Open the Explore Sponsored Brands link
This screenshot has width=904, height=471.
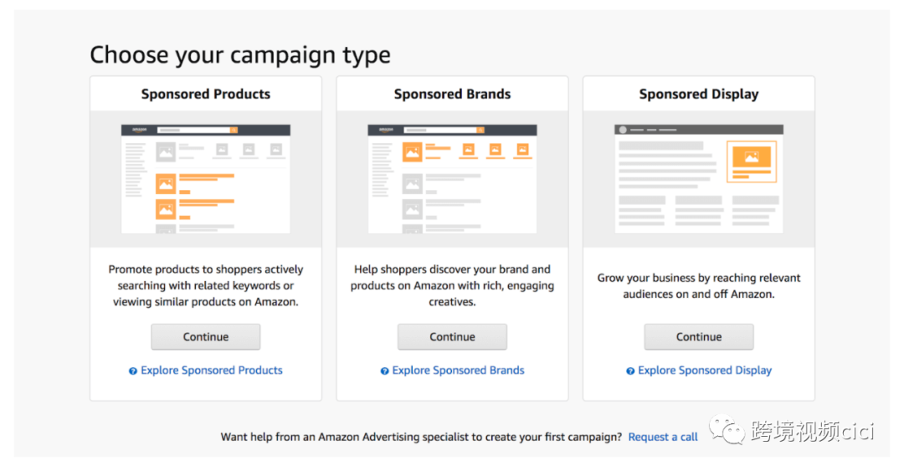point(459,370)
